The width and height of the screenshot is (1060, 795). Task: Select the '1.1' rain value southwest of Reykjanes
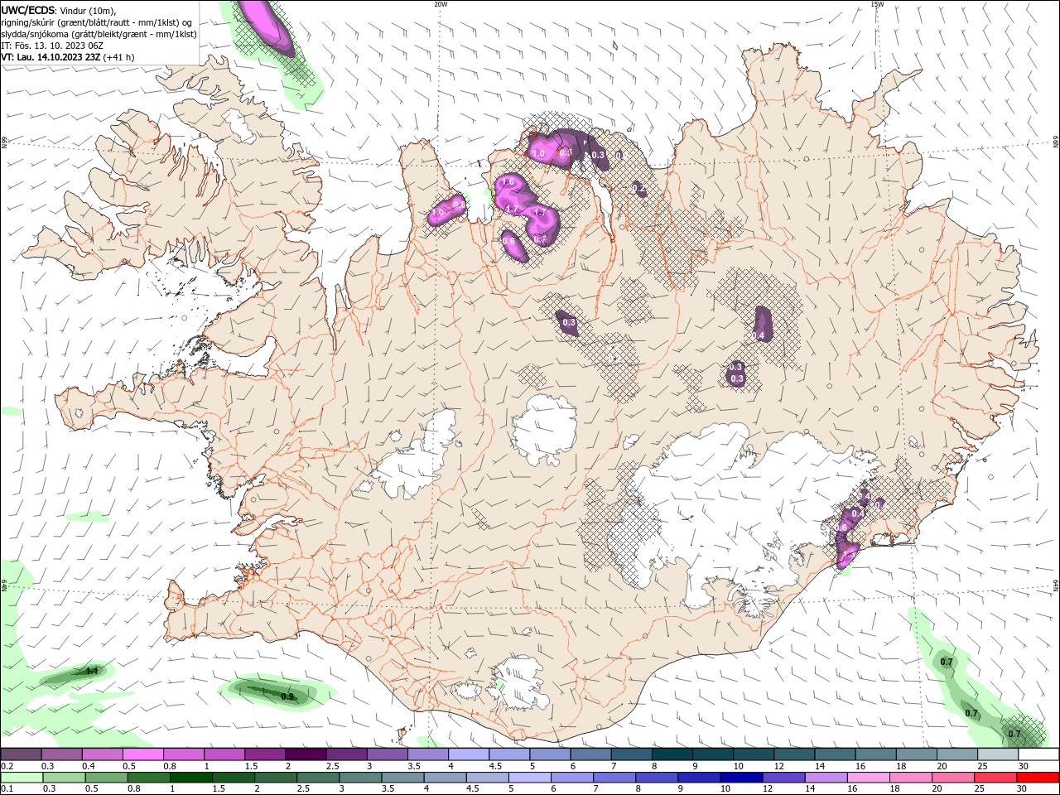92,671
